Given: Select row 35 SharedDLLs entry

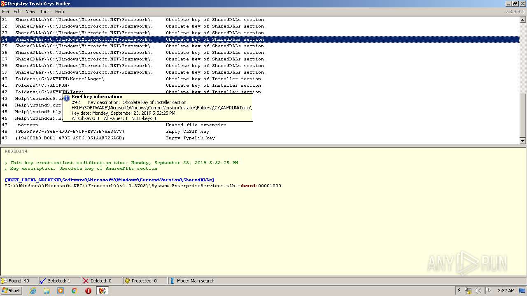Looking at the screenshot, I should 260,46.
